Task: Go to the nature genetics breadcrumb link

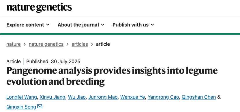Action: tap(46, 44)
